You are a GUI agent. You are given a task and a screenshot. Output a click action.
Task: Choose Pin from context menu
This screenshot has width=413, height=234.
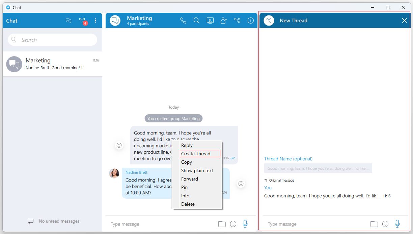184,187
